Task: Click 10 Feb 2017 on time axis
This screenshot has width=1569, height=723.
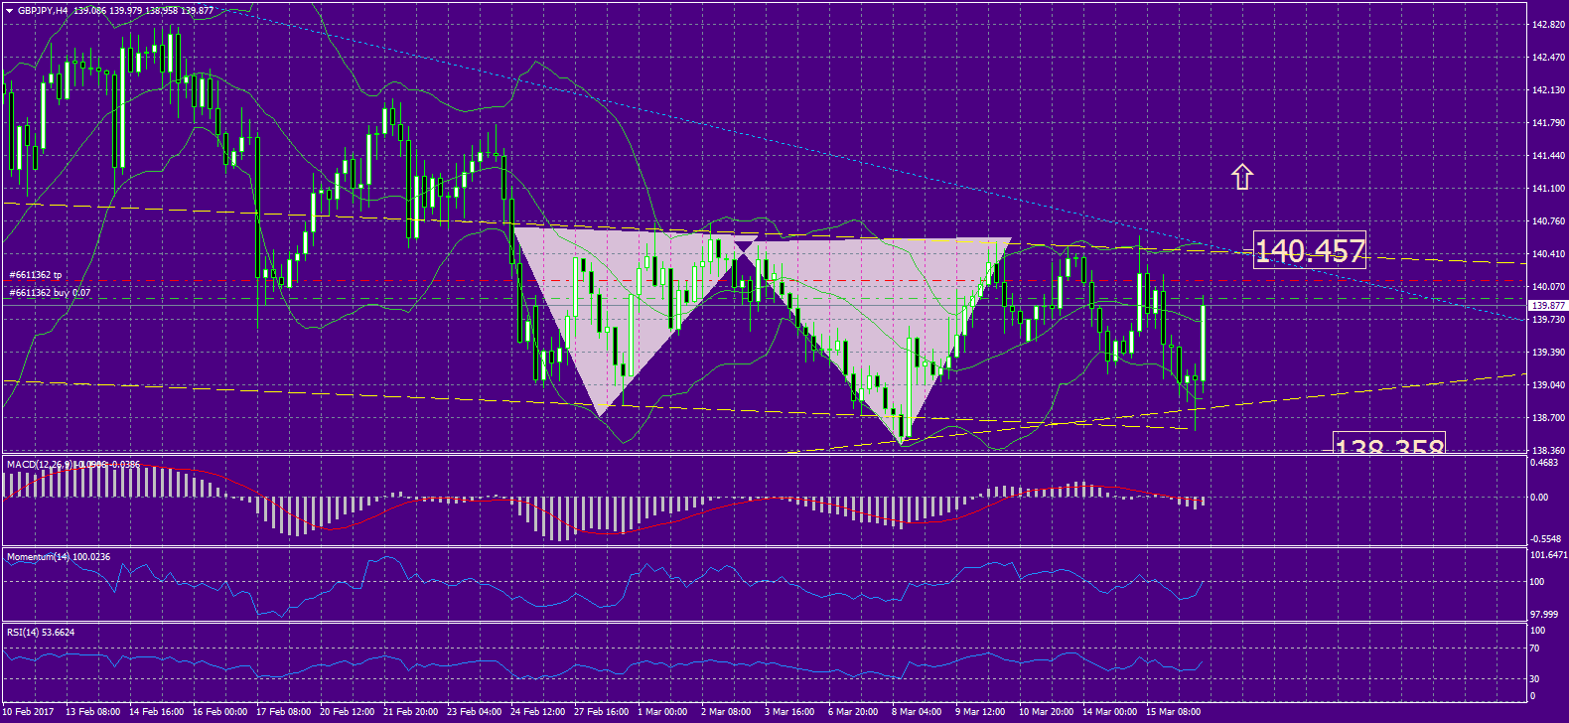Action: (30, 711)
